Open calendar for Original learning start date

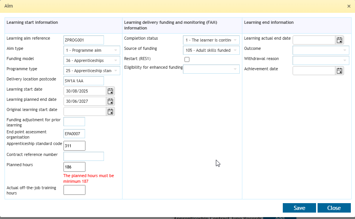pos(110,111)
